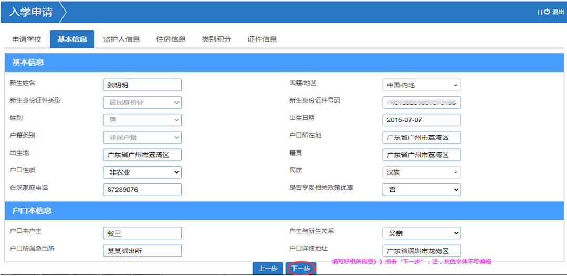Viewport: 567px width, 276px height.
Task: Open the 类别积分 tab
Action: point(217,39)
